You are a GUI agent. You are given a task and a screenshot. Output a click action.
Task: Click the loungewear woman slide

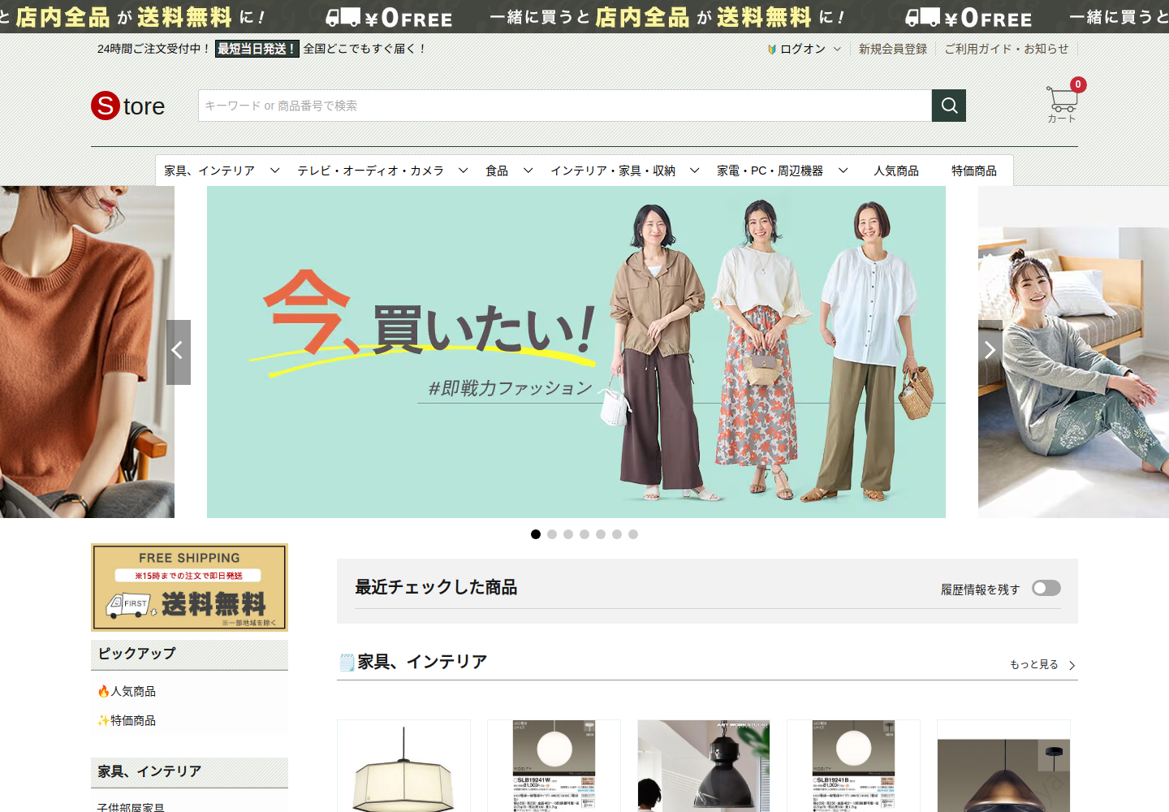click(1073, 352)
